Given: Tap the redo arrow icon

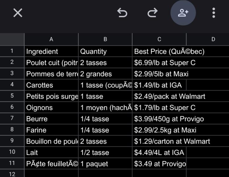Looking at the screenshot, I should 153,13.
